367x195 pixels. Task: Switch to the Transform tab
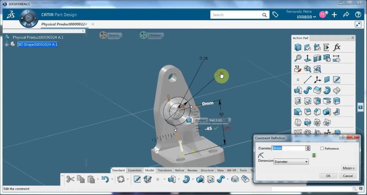click(x=164, y=170)
